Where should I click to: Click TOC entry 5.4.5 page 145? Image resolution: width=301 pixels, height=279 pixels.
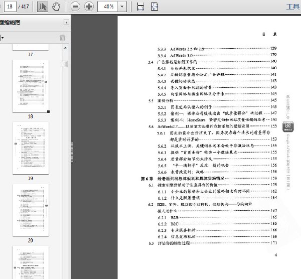[x=217, y=94]
